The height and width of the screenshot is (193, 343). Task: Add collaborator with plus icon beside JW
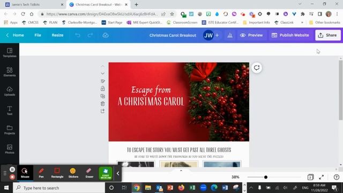click(217, 35)
